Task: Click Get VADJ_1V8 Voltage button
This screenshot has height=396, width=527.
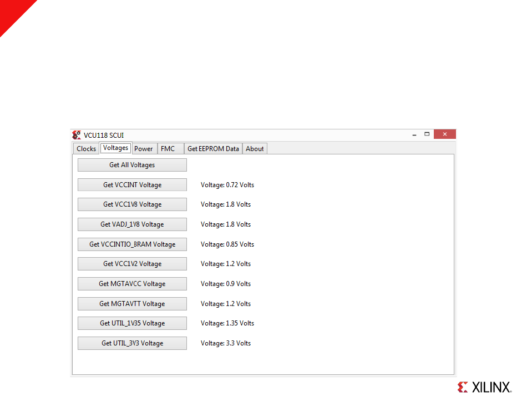Action: 132,224
